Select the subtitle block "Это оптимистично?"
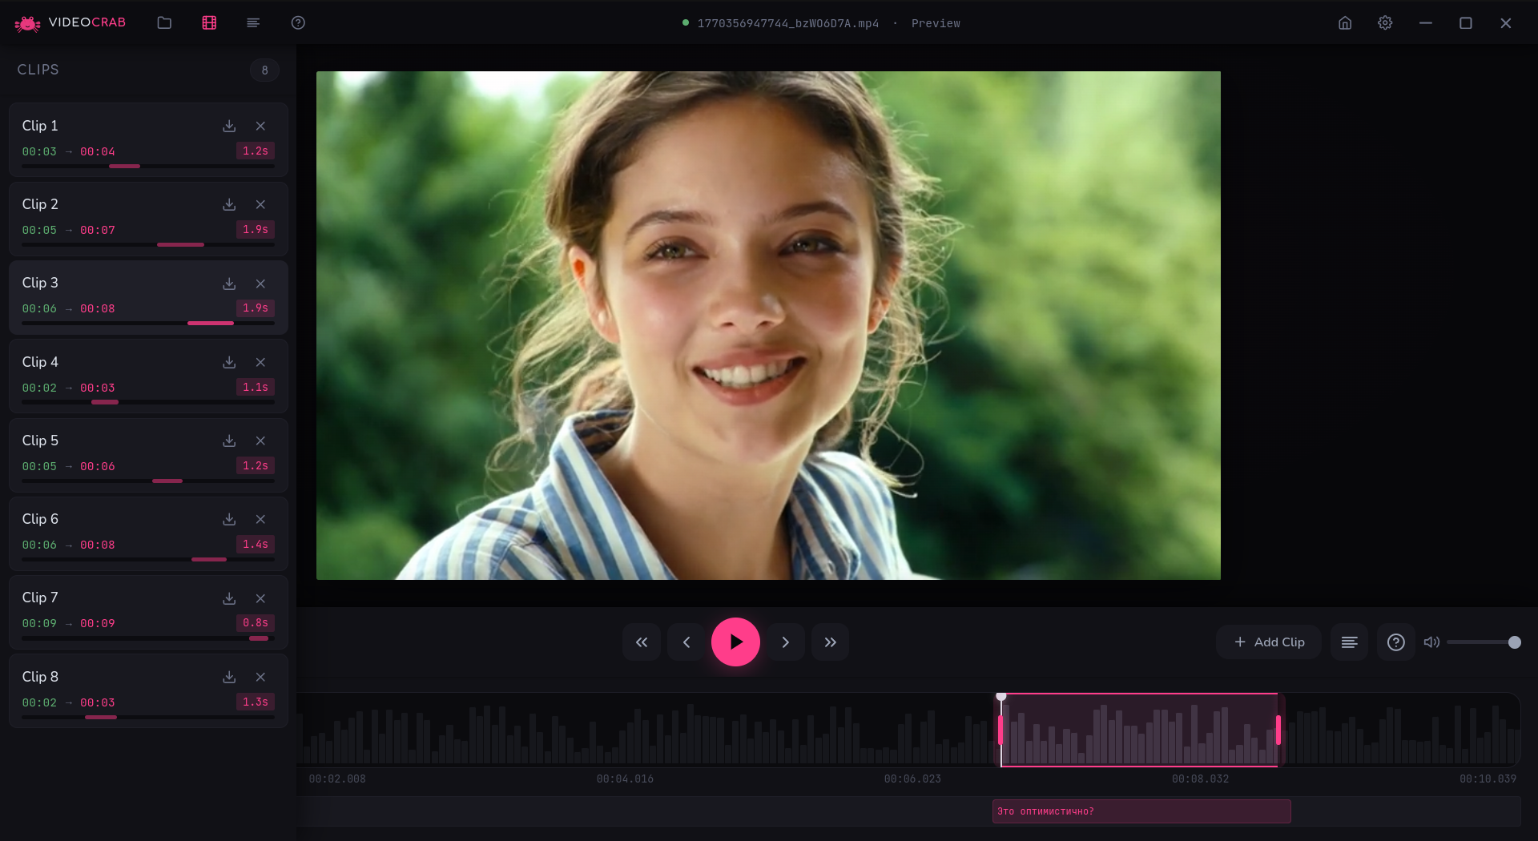This screenshot has height=841, width=1538. [1141, 811]
